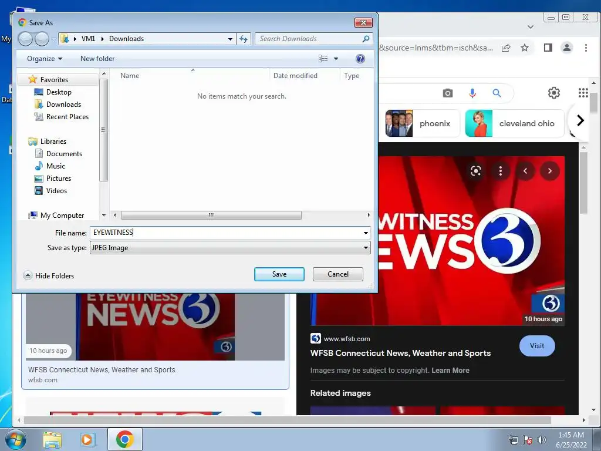
Task: Click the cleveland ohio related search chip
Action: click(515, 123)
